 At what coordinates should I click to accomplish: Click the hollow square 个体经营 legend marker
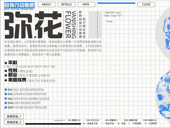129,123
